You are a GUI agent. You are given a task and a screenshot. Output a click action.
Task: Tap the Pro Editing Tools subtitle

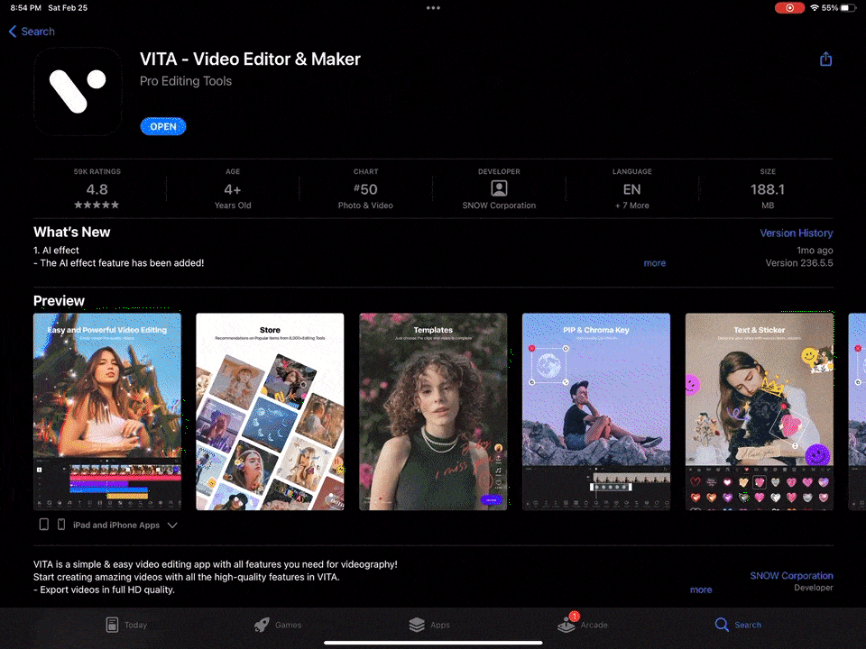click(x=186, y=81)
